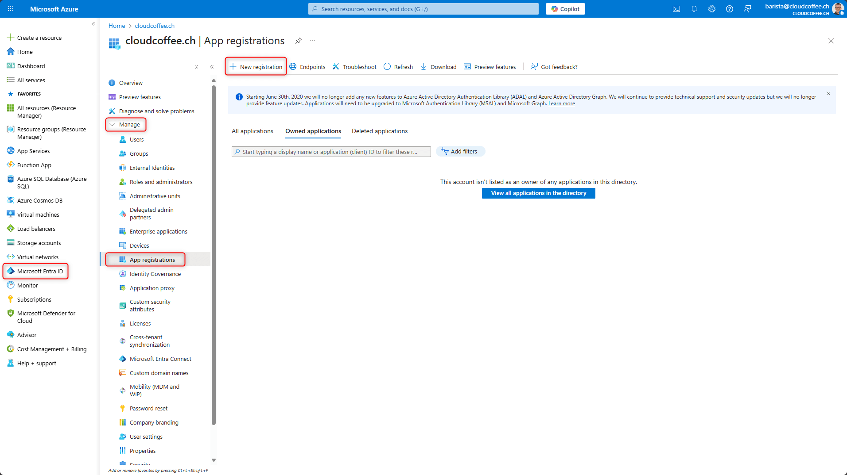Click the help question mark icon
Screen dimensions: 847x475
click(x=730, y=9)
